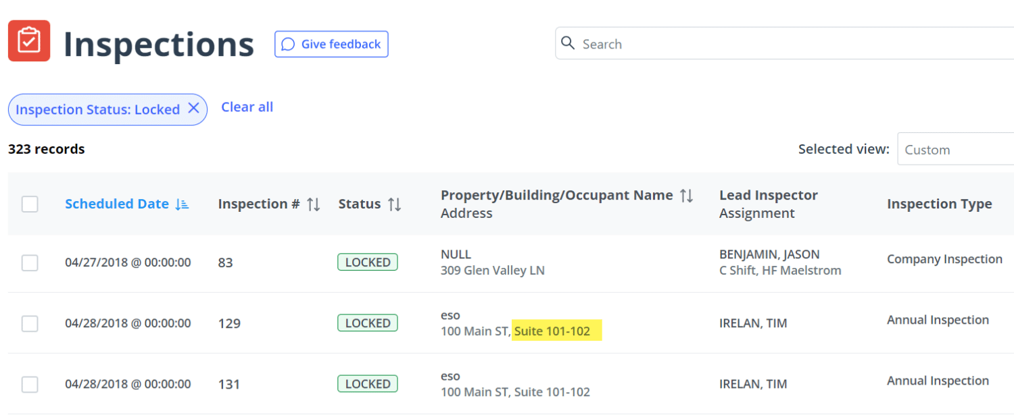Open inspection 129 row for eso
Screen dimensions: 1014x419
(450, 316)
